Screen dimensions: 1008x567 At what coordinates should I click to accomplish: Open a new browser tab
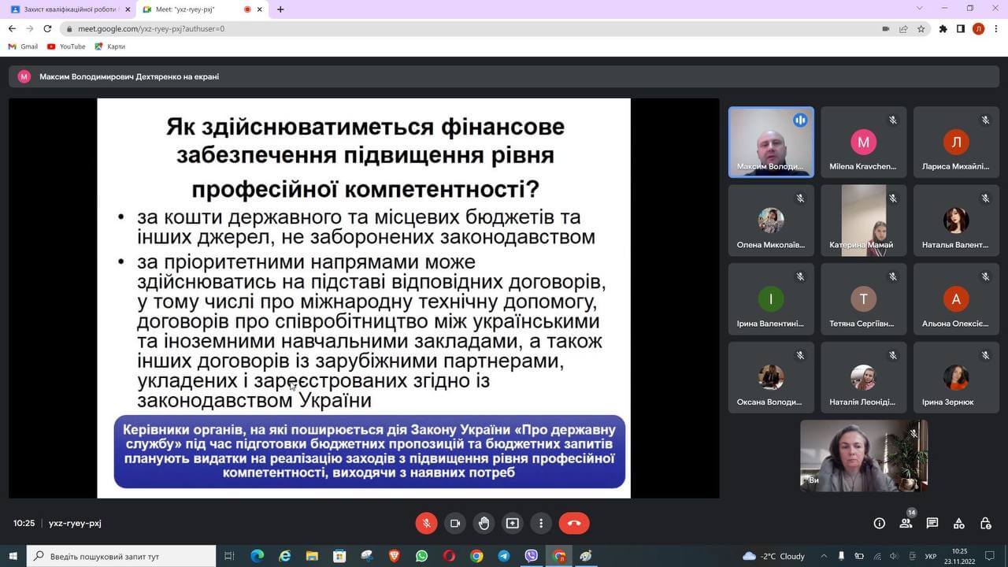tap(280, 9)
